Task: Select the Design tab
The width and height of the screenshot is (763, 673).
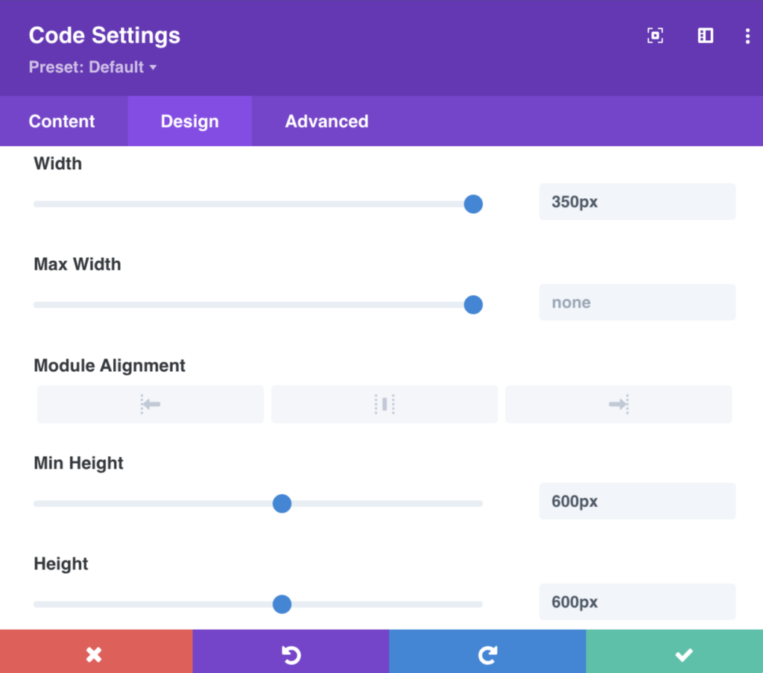Action: (x=190, y=121)
